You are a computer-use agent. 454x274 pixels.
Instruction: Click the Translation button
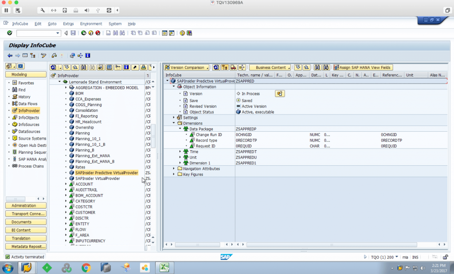(x=26, y=238)
